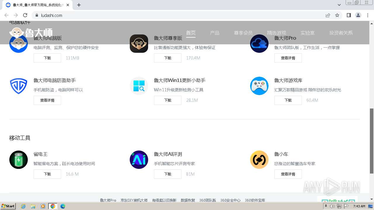
Task: Close the 鲁大师 browser tab
Action: [x=68, y=5]
